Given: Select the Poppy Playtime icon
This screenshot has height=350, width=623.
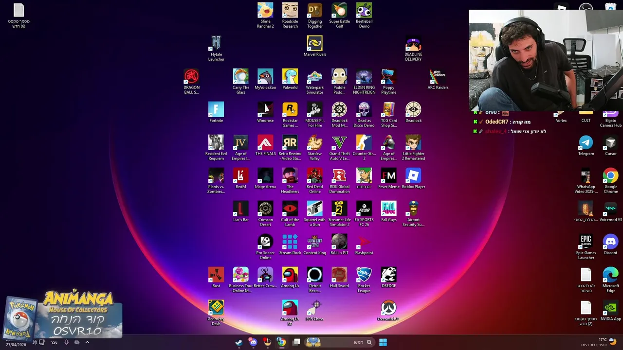Looking at the screenshot, I should tap(388, 82).
